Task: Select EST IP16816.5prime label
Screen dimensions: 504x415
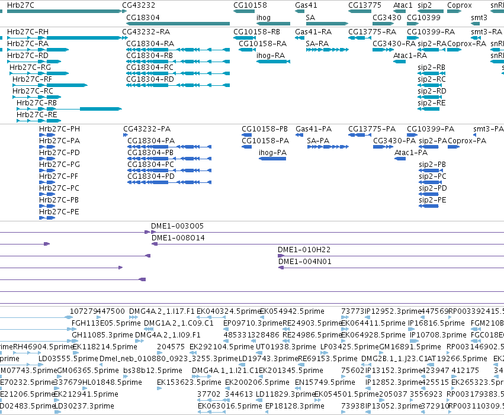Action: [436, 323]
